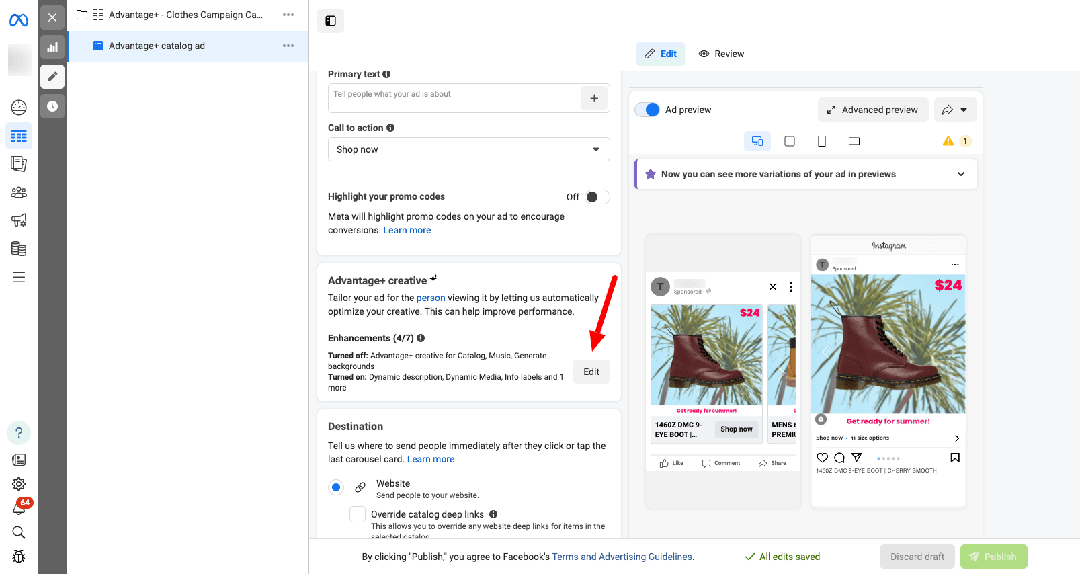The width and height of the screenshot is (1080, 574).
Task: Open the charts view icon
Action: click(52, 47)
